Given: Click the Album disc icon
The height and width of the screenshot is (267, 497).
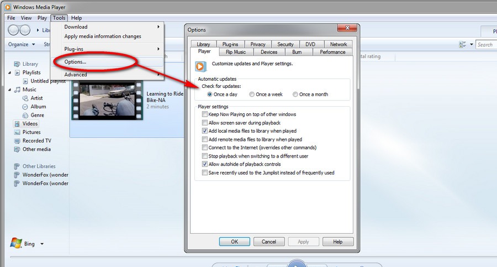Looking at the screenshot, I should point(25,107).
